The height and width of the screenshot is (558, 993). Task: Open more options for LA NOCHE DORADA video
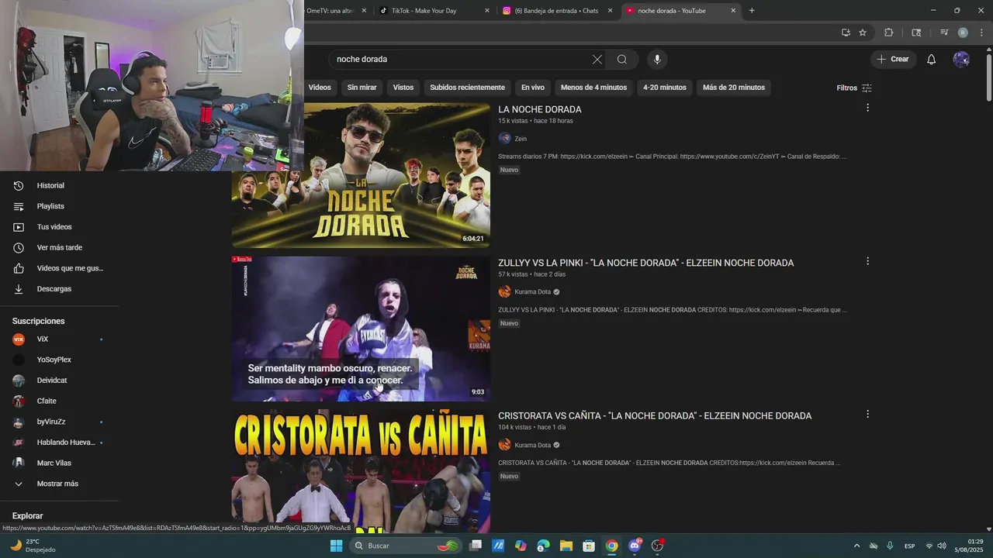[x=867, y=108]
